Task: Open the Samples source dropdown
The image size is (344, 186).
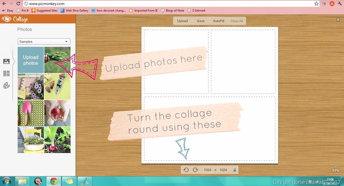Action: pyautogui.click(x=44, y=41)
